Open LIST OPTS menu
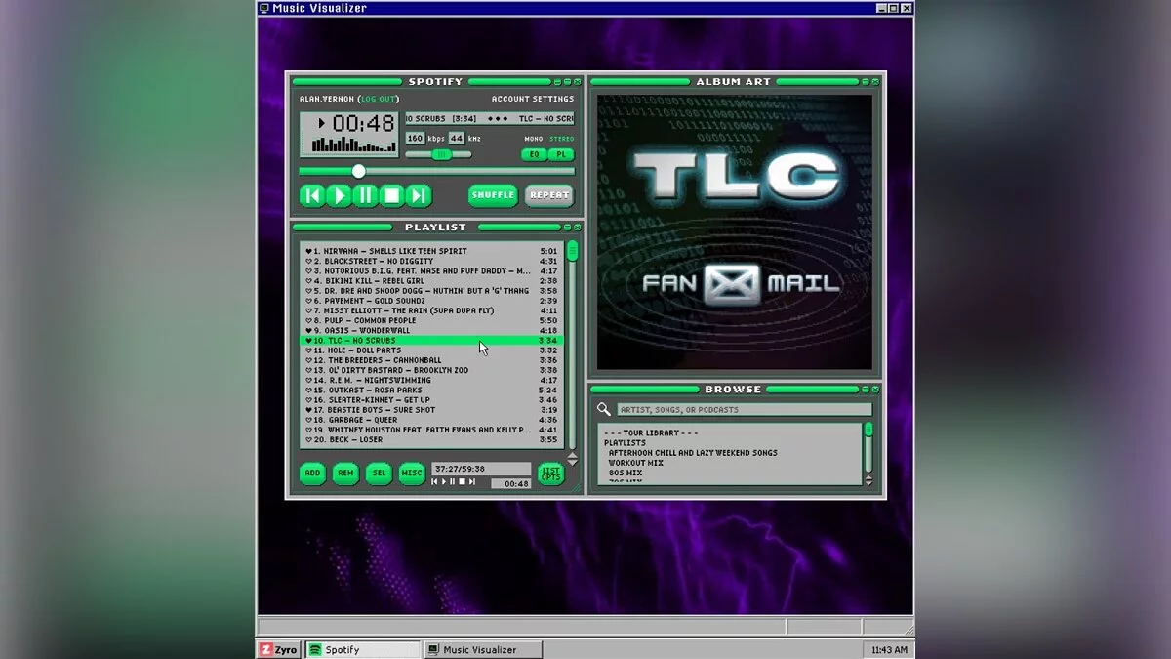 pyautogui.click(x=551, y=474)
